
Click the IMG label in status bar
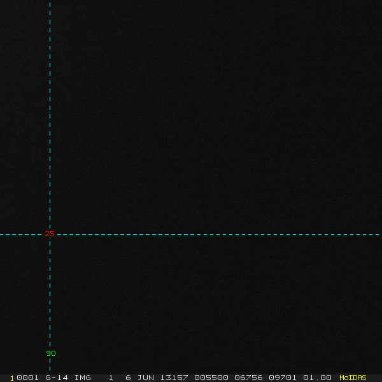point(83,378)
